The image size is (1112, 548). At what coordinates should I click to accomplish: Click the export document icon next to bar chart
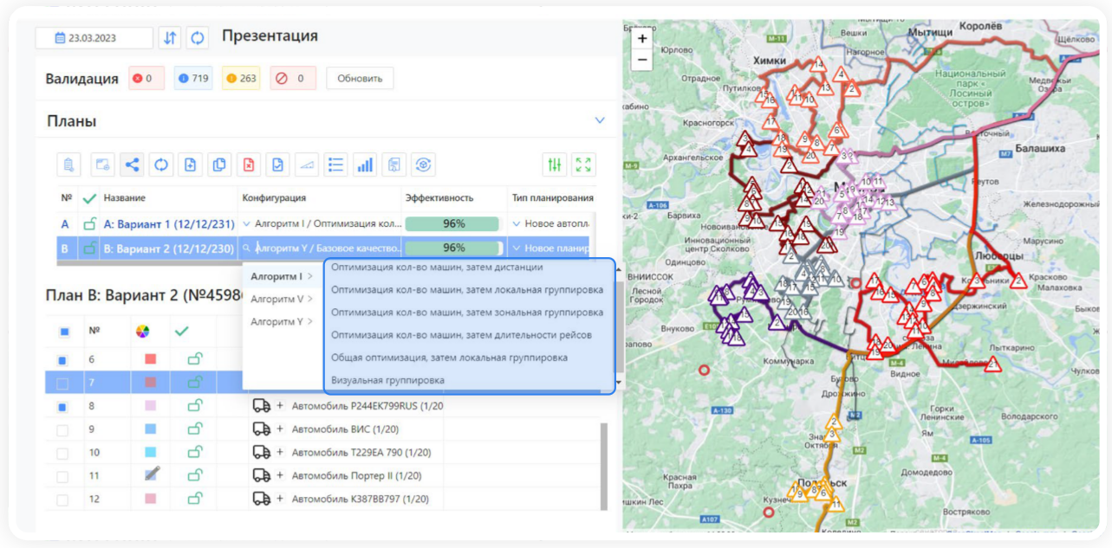pyautogui.click(x=394, y=164)
